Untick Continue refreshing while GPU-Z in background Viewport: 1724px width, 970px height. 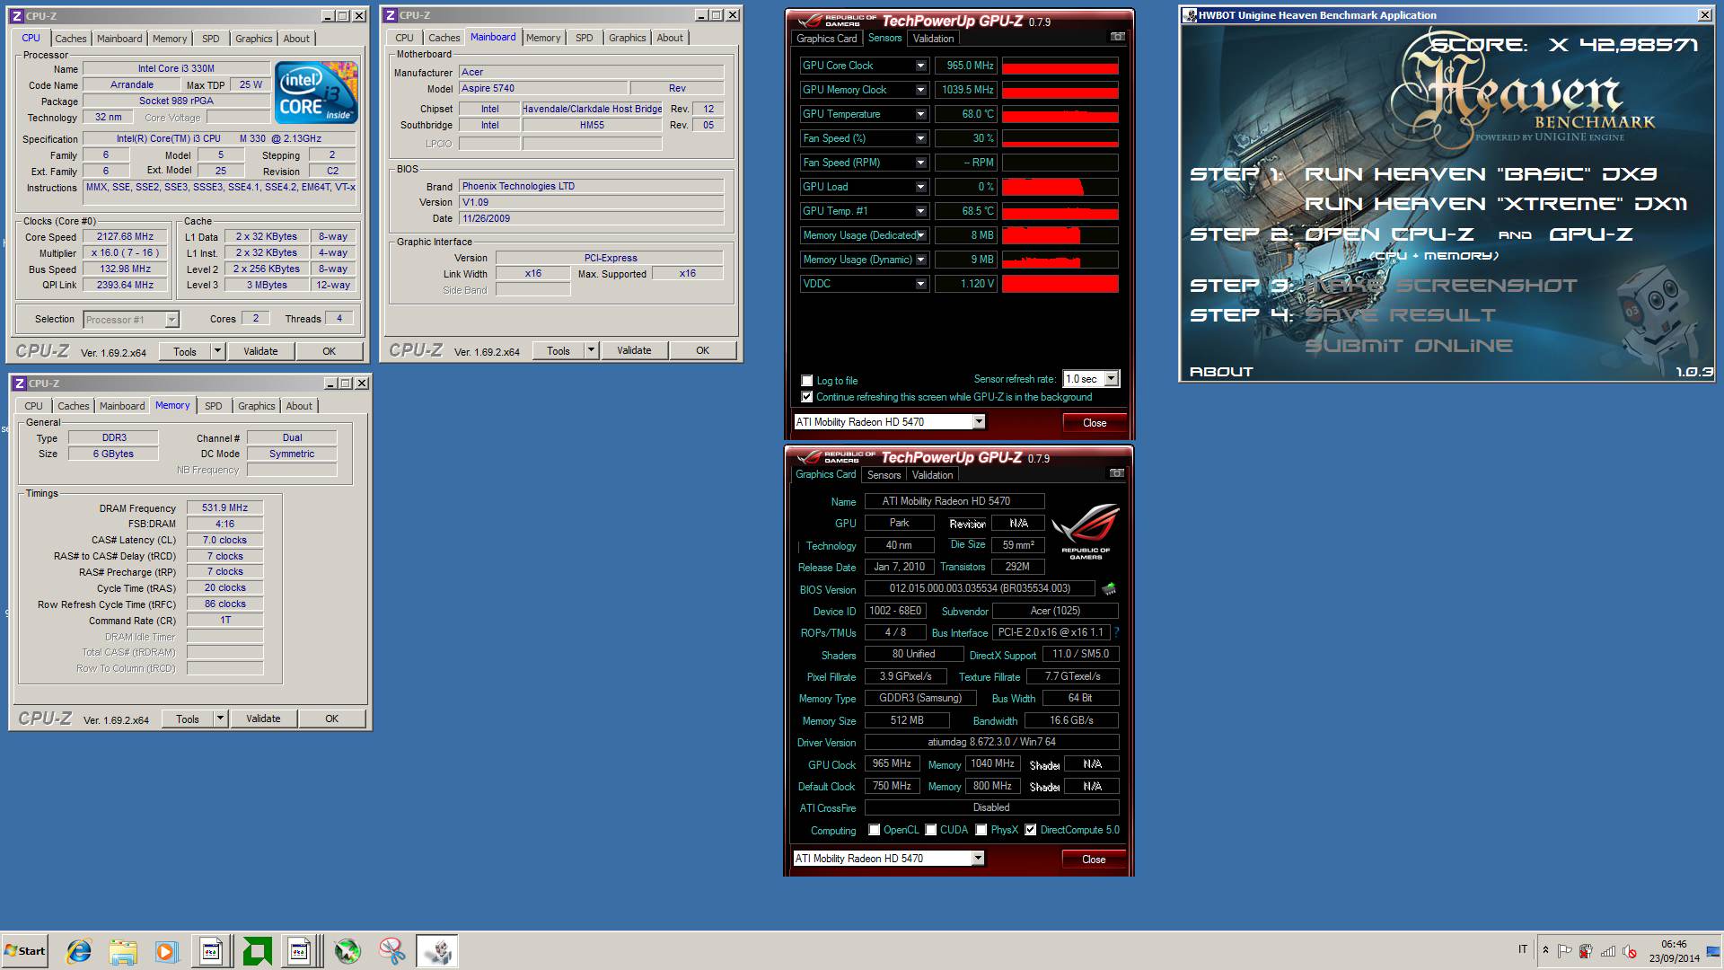pyautogui.click(x=806, y=397)
